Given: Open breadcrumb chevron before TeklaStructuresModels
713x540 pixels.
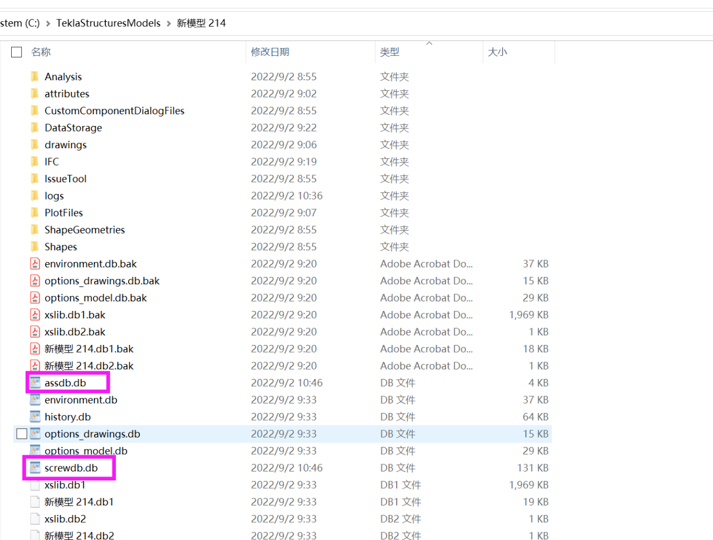Looking at the screenshot, I should tap(48, 23).
